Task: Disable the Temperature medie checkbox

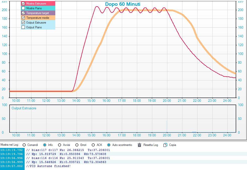Action: coord(23,18)
